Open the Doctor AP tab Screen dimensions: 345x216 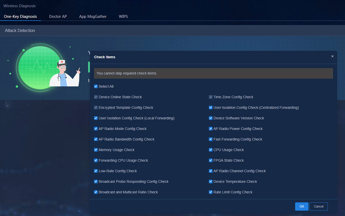pyautogui.click(x=58, y=16)
